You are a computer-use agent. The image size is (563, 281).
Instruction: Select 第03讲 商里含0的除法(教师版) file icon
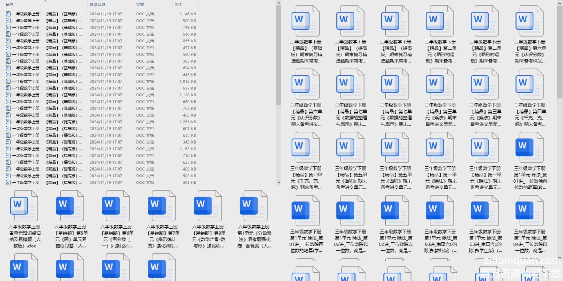click(440, 211)
